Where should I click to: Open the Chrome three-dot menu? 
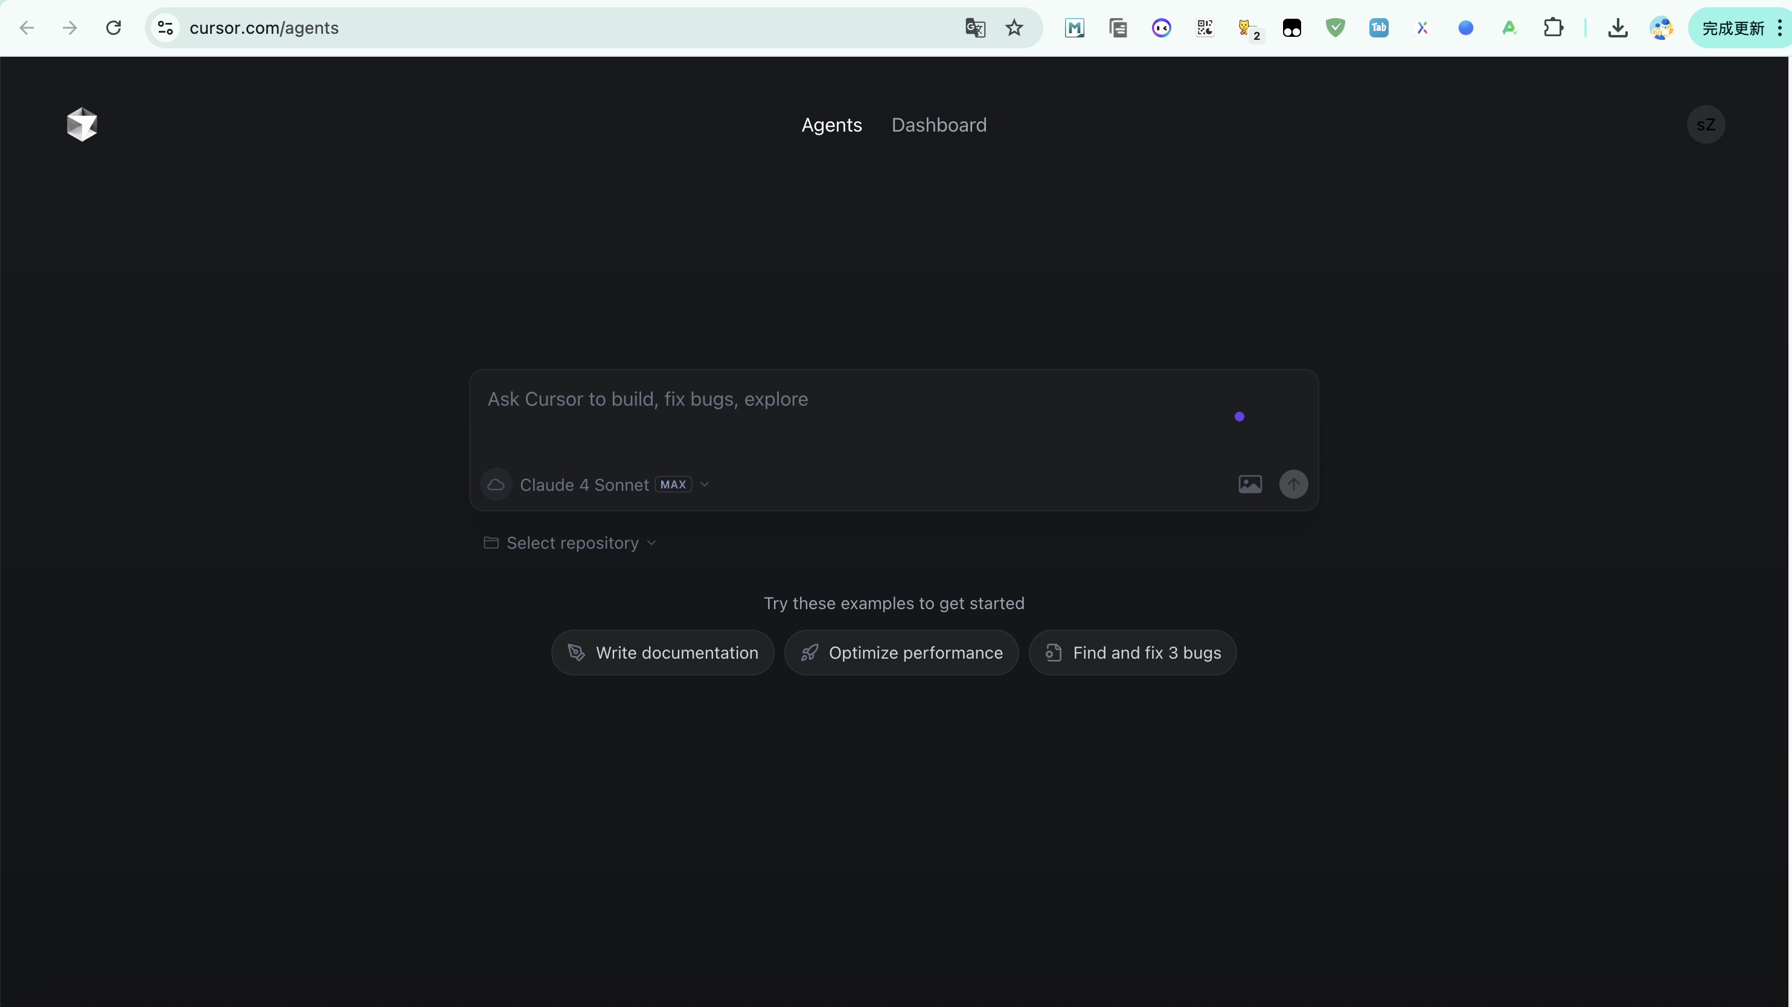click(x=1779, y=28)
